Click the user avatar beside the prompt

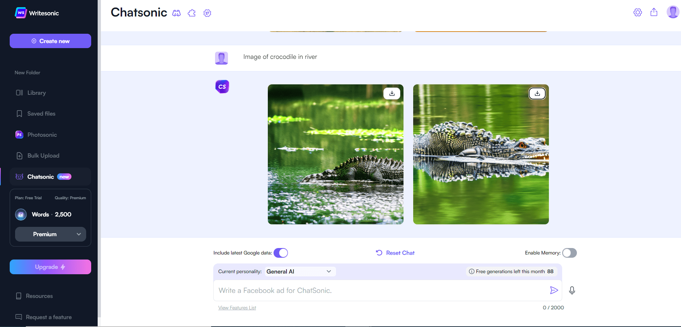point(221,58)
